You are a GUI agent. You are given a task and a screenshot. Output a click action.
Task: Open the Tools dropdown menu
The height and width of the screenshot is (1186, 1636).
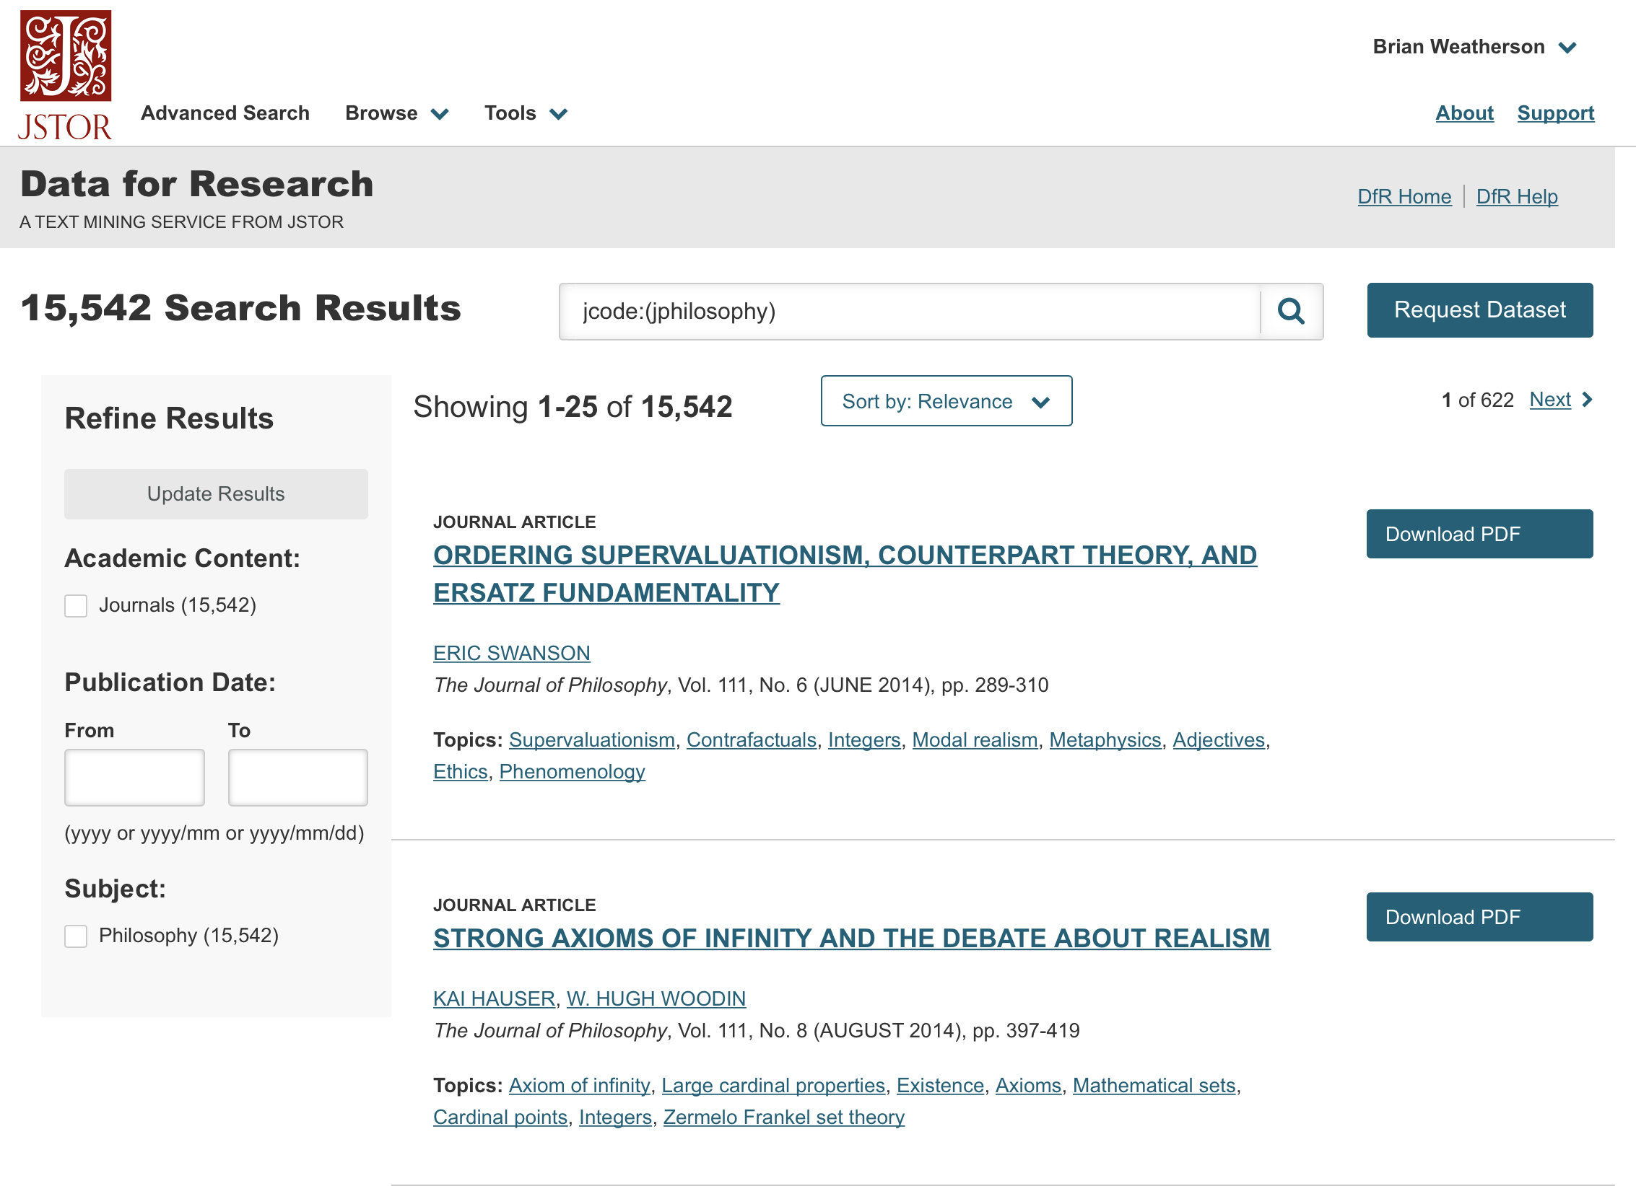(526, 113)
